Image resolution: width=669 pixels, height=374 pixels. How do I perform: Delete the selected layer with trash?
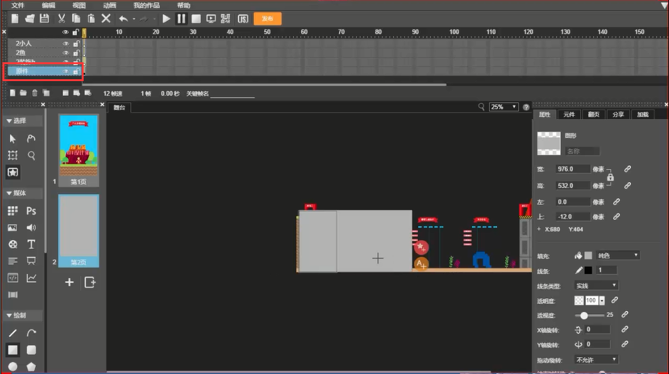tap(35, 93)
